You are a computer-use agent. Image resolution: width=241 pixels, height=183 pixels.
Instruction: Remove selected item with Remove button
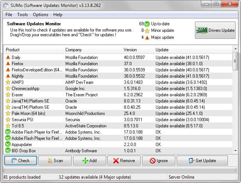pyautogui.click(x=124, y=161)
